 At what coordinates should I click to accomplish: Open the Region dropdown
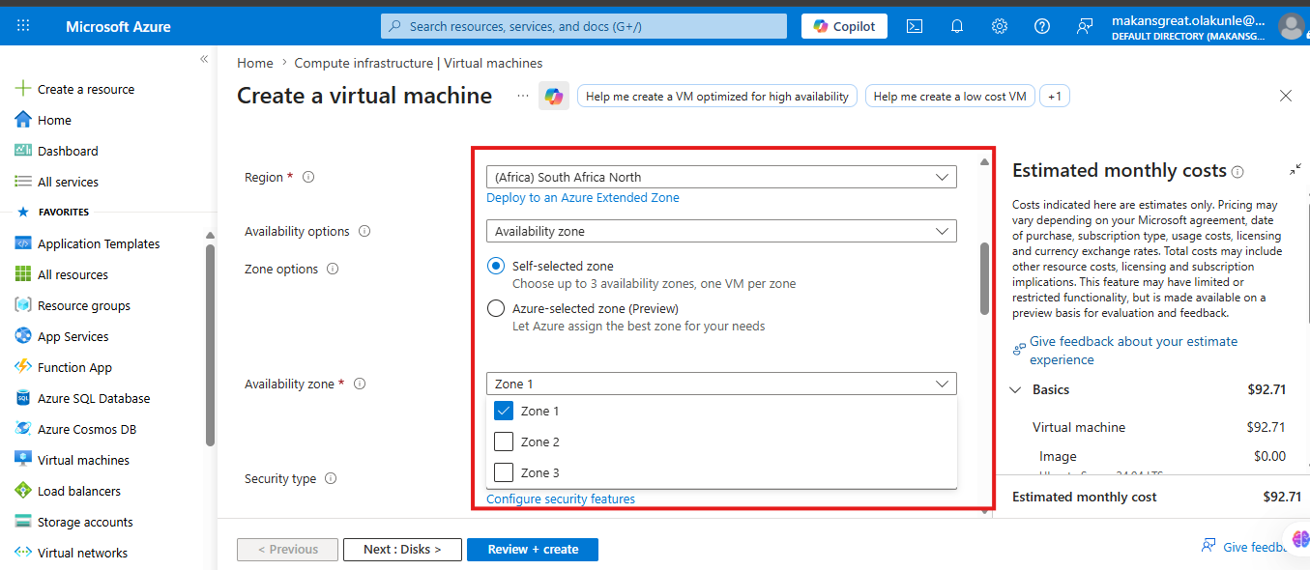point(721,177)
